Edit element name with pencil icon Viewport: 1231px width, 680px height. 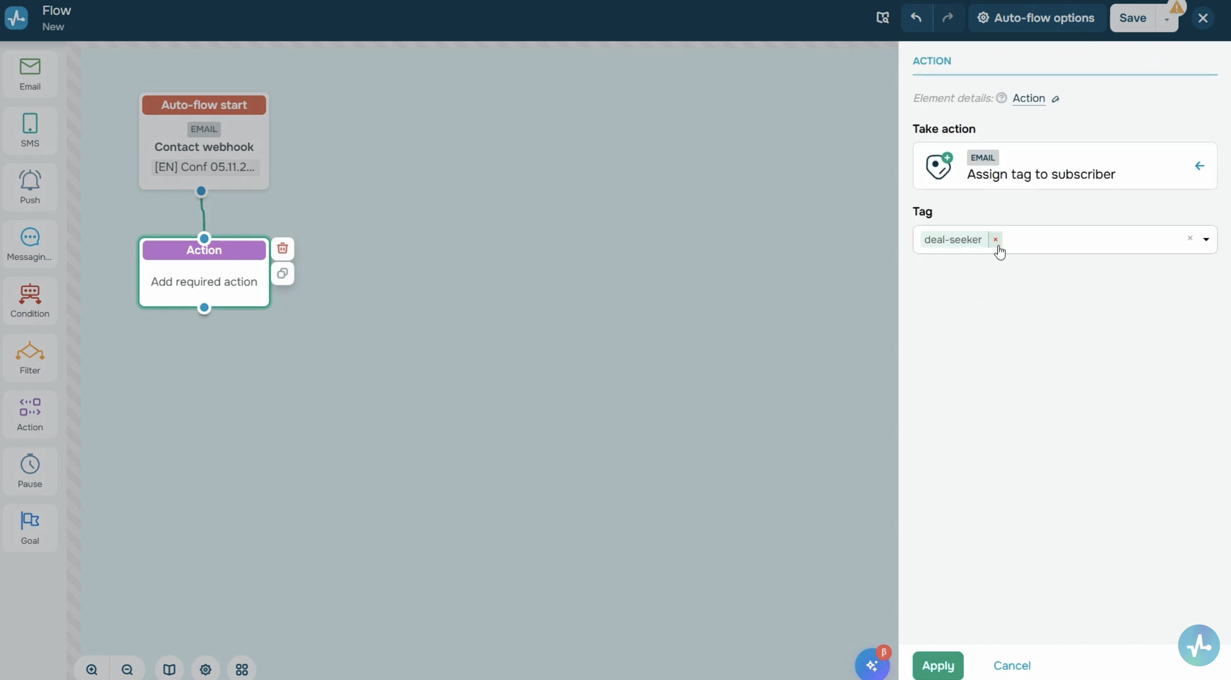1056,98
